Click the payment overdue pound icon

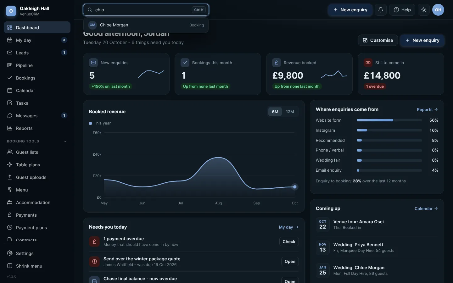(94, 241)
